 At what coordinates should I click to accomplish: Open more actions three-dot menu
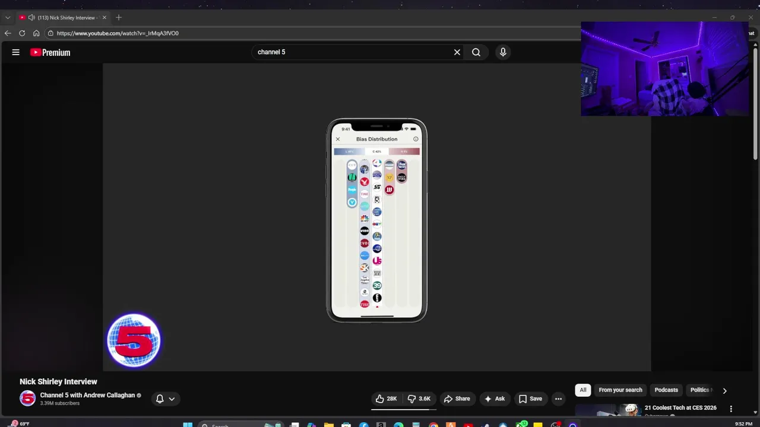click(558, 399)
